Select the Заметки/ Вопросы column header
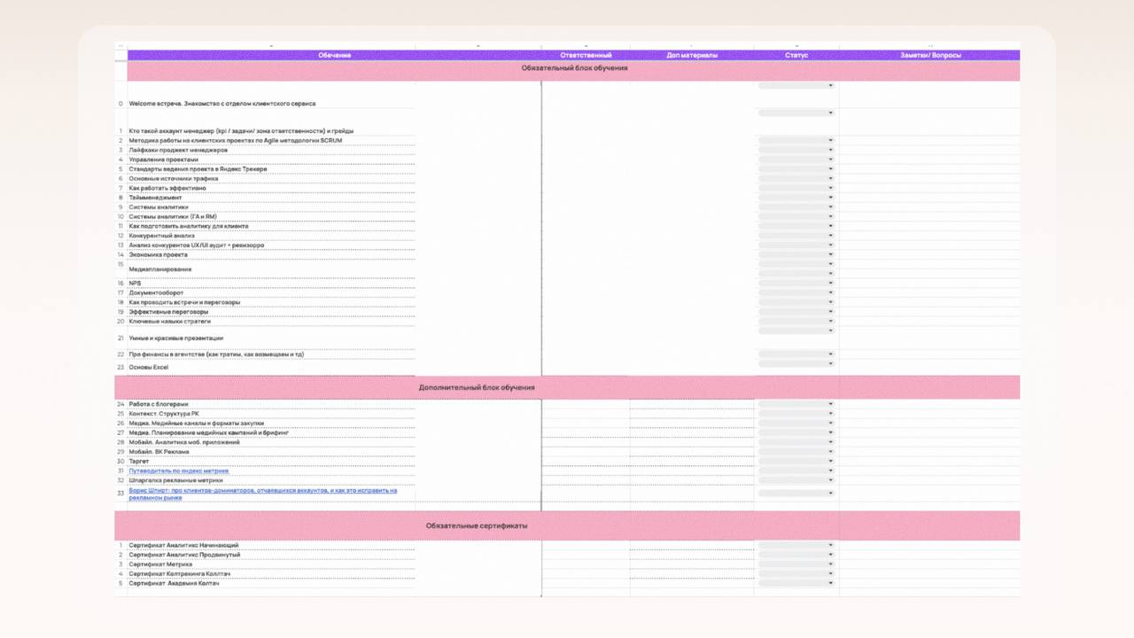This screenshot has width=1134, height=638. (x=929, y=56)
